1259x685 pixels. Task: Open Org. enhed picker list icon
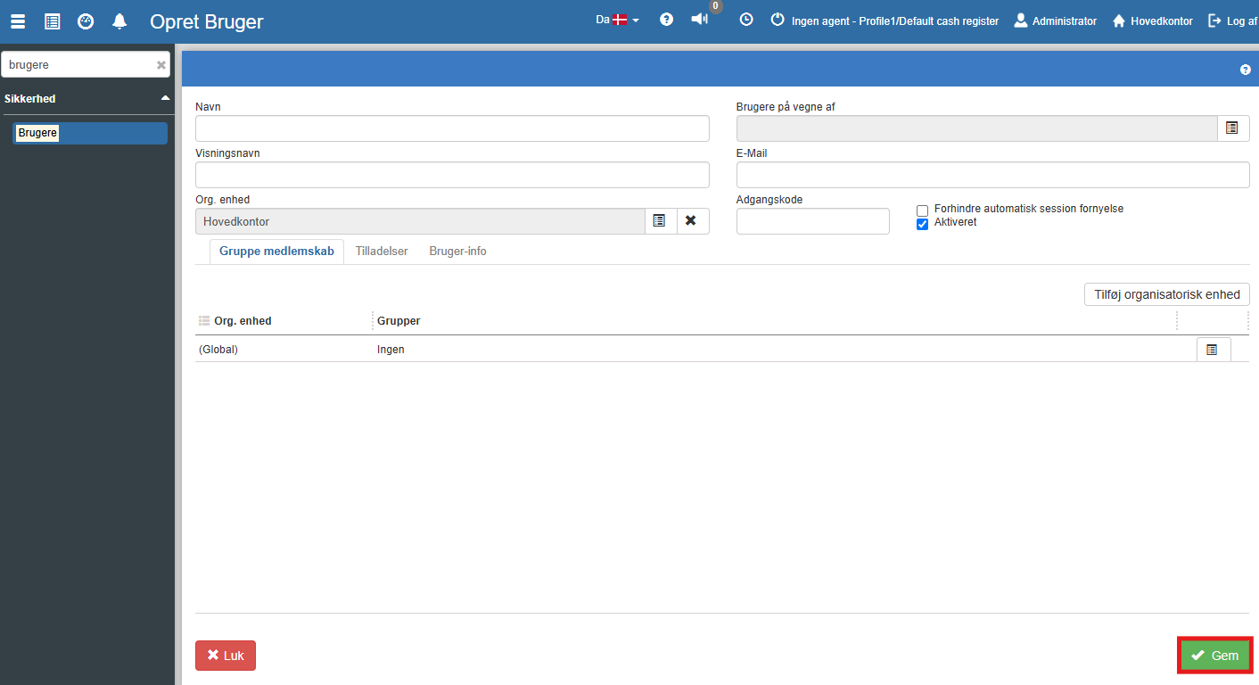click(660, 220)
